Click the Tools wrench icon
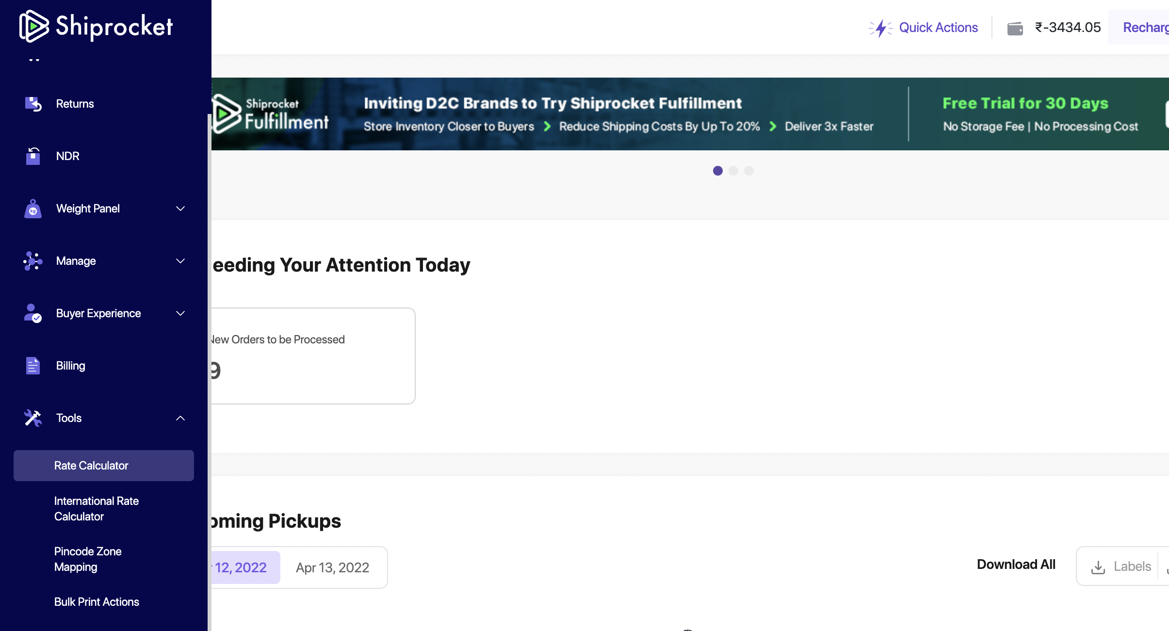Image resolution: width=1169 pixels, height=631 pixels. [x=33, y=418]
